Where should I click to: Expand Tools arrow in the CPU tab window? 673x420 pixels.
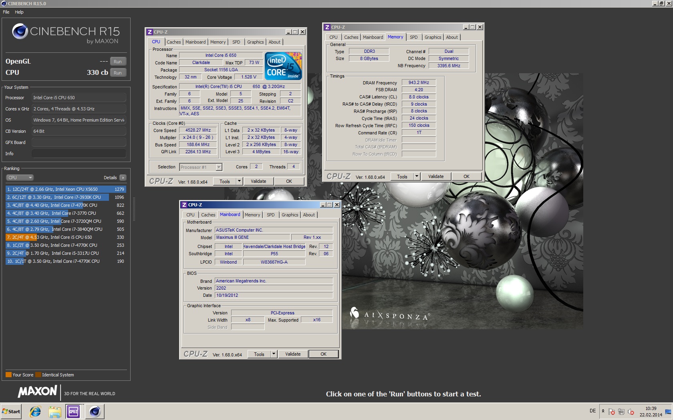click(x=239, y=181)
